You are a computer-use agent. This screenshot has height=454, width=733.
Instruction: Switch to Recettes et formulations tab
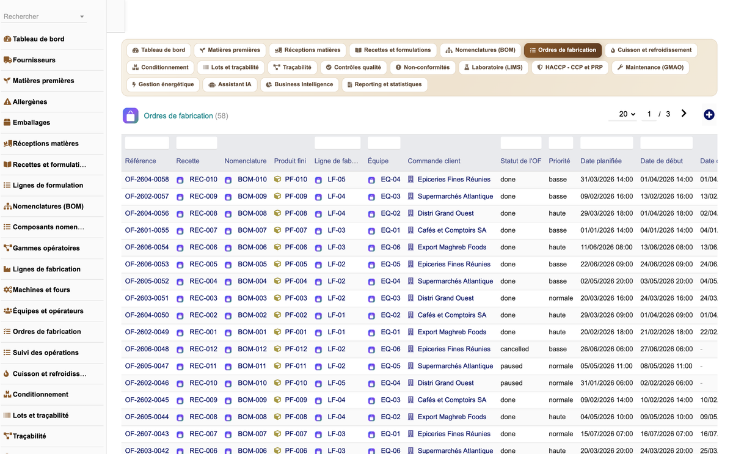click(x=393, y=50)
